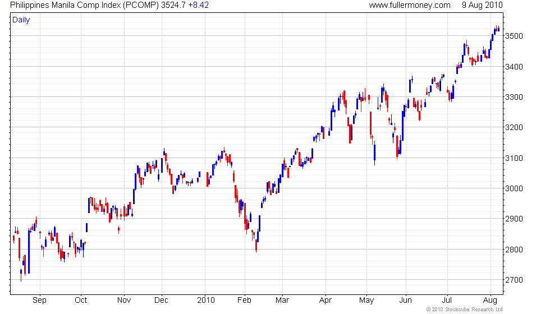The width and height of the screenshot is (550, 314).
Task: Click the 3500 price axis label
Action: coord(514,36)
